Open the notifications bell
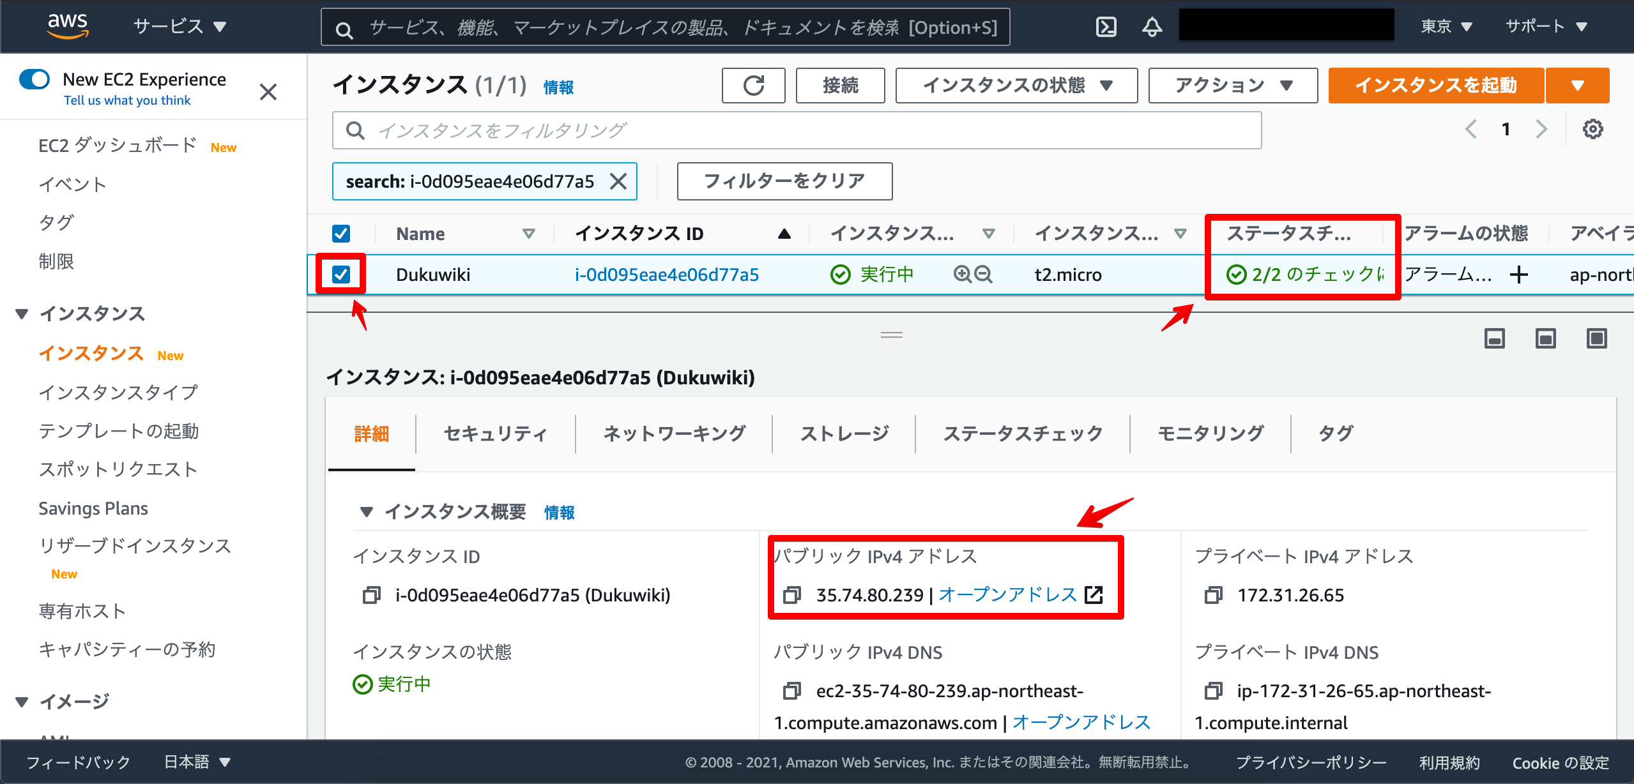 point(1152,27)
